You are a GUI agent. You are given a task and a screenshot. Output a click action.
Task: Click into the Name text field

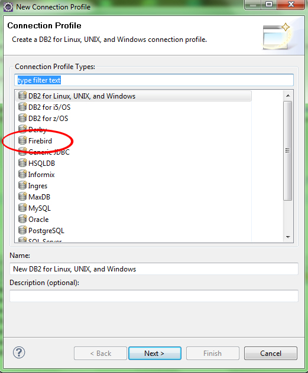pyautogui.click(x=154, y=269)
